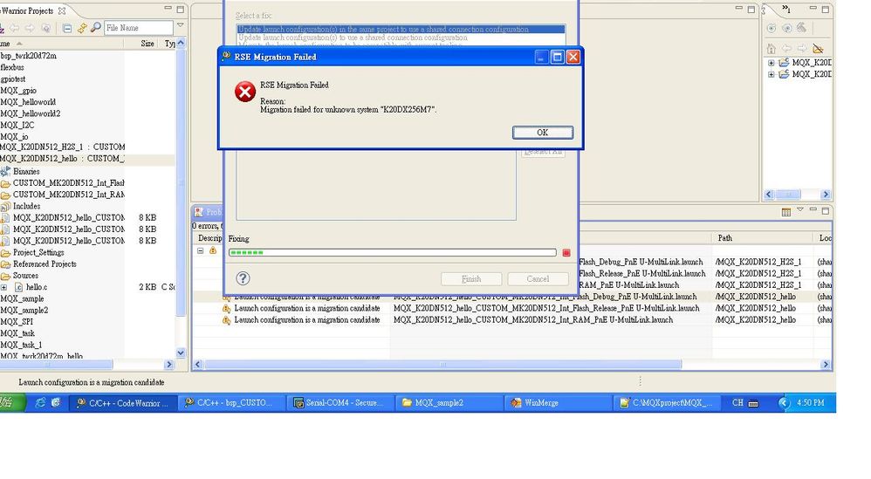Stop the fixing operation with the red square
This screenshot has width=871, height=479.
566,253
